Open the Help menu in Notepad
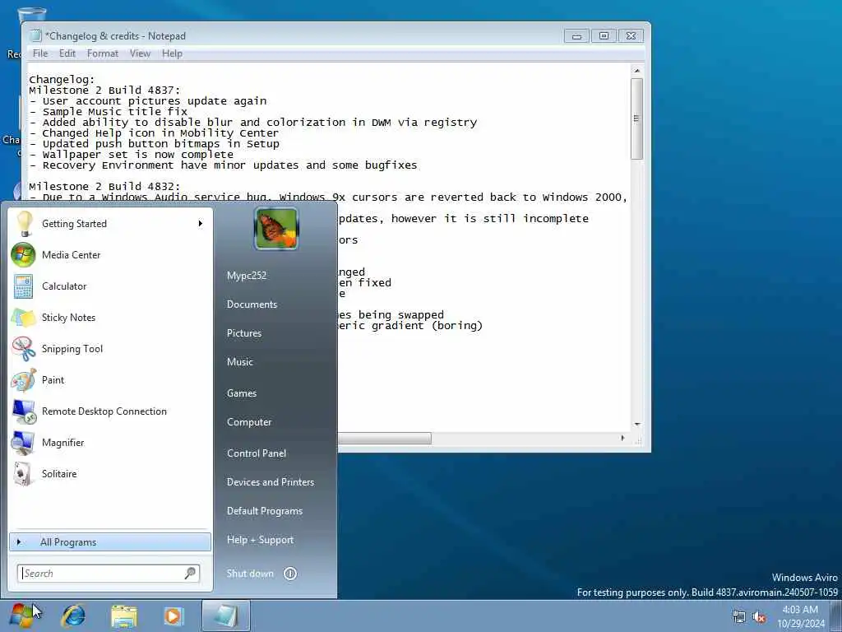This screenshot has width=842, height=632. [x=172, y=53]
